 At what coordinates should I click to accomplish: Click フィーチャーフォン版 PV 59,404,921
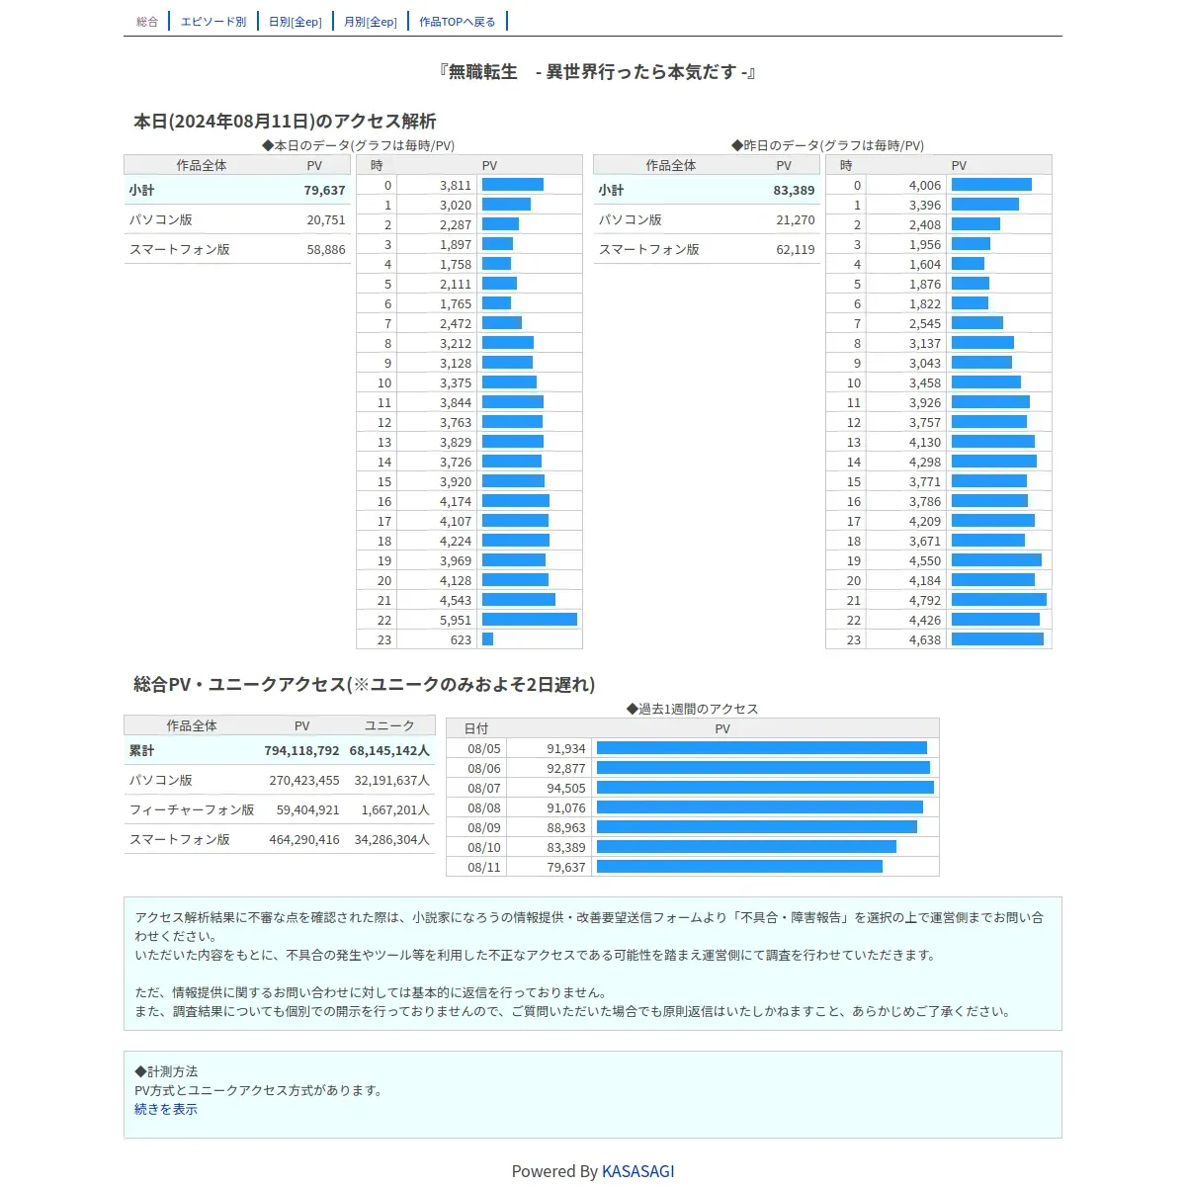308,810
